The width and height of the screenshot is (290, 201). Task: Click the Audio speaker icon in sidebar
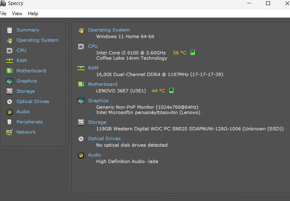9,112
